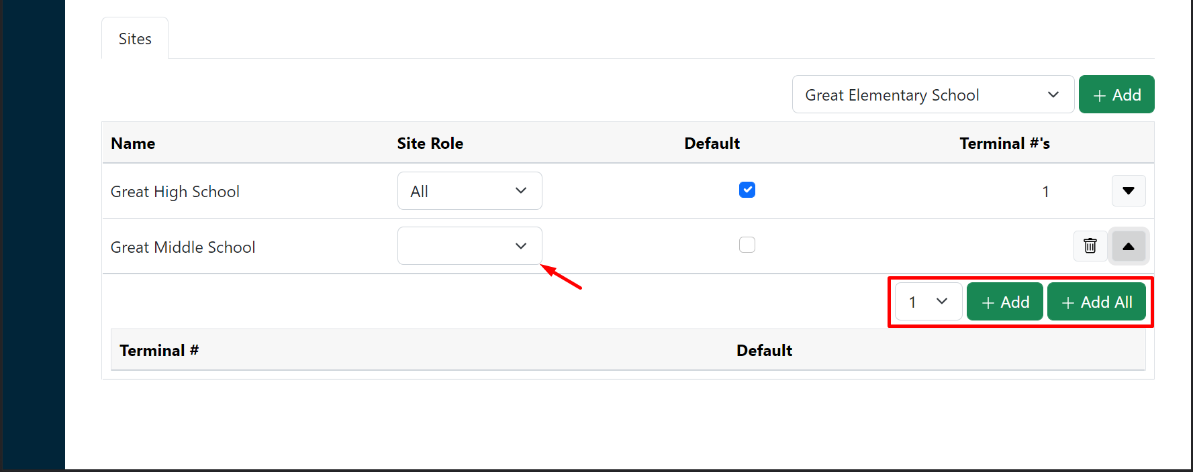This screenshot has width=1193, height=472.
Task: Select the Great High School row label
Action: [x=175, y=191]
